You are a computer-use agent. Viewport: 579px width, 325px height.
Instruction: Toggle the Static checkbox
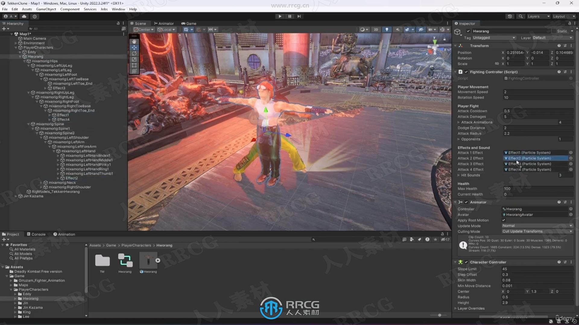click(x=554, y=31)
